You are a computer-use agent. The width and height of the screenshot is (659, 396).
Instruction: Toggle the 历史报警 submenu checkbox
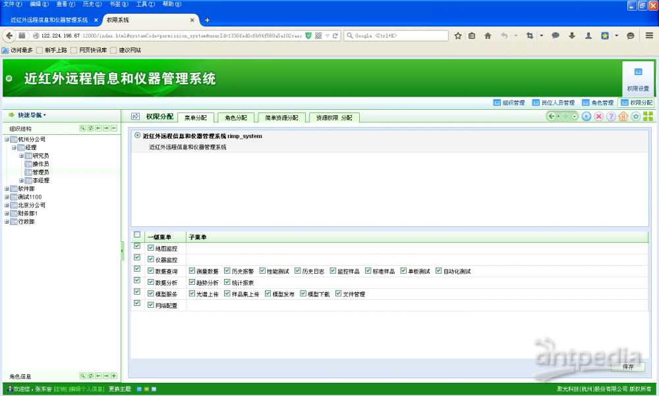(226, 271)
